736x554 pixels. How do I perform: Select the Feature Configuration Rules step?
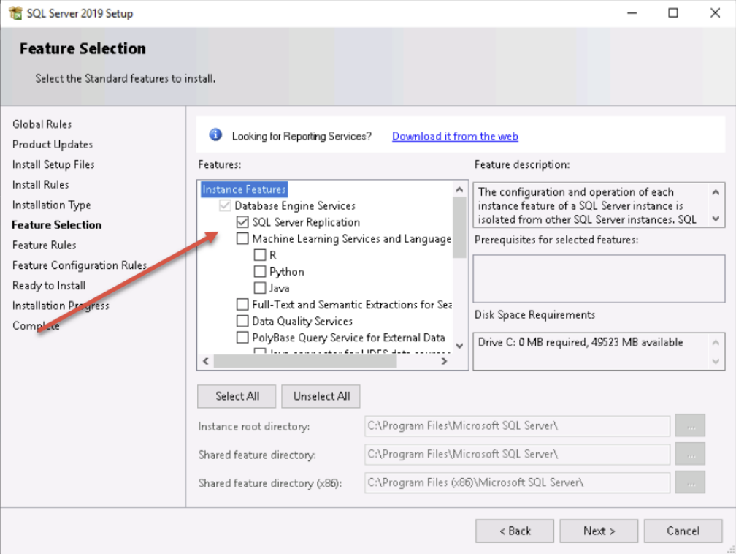coord(80,265)
